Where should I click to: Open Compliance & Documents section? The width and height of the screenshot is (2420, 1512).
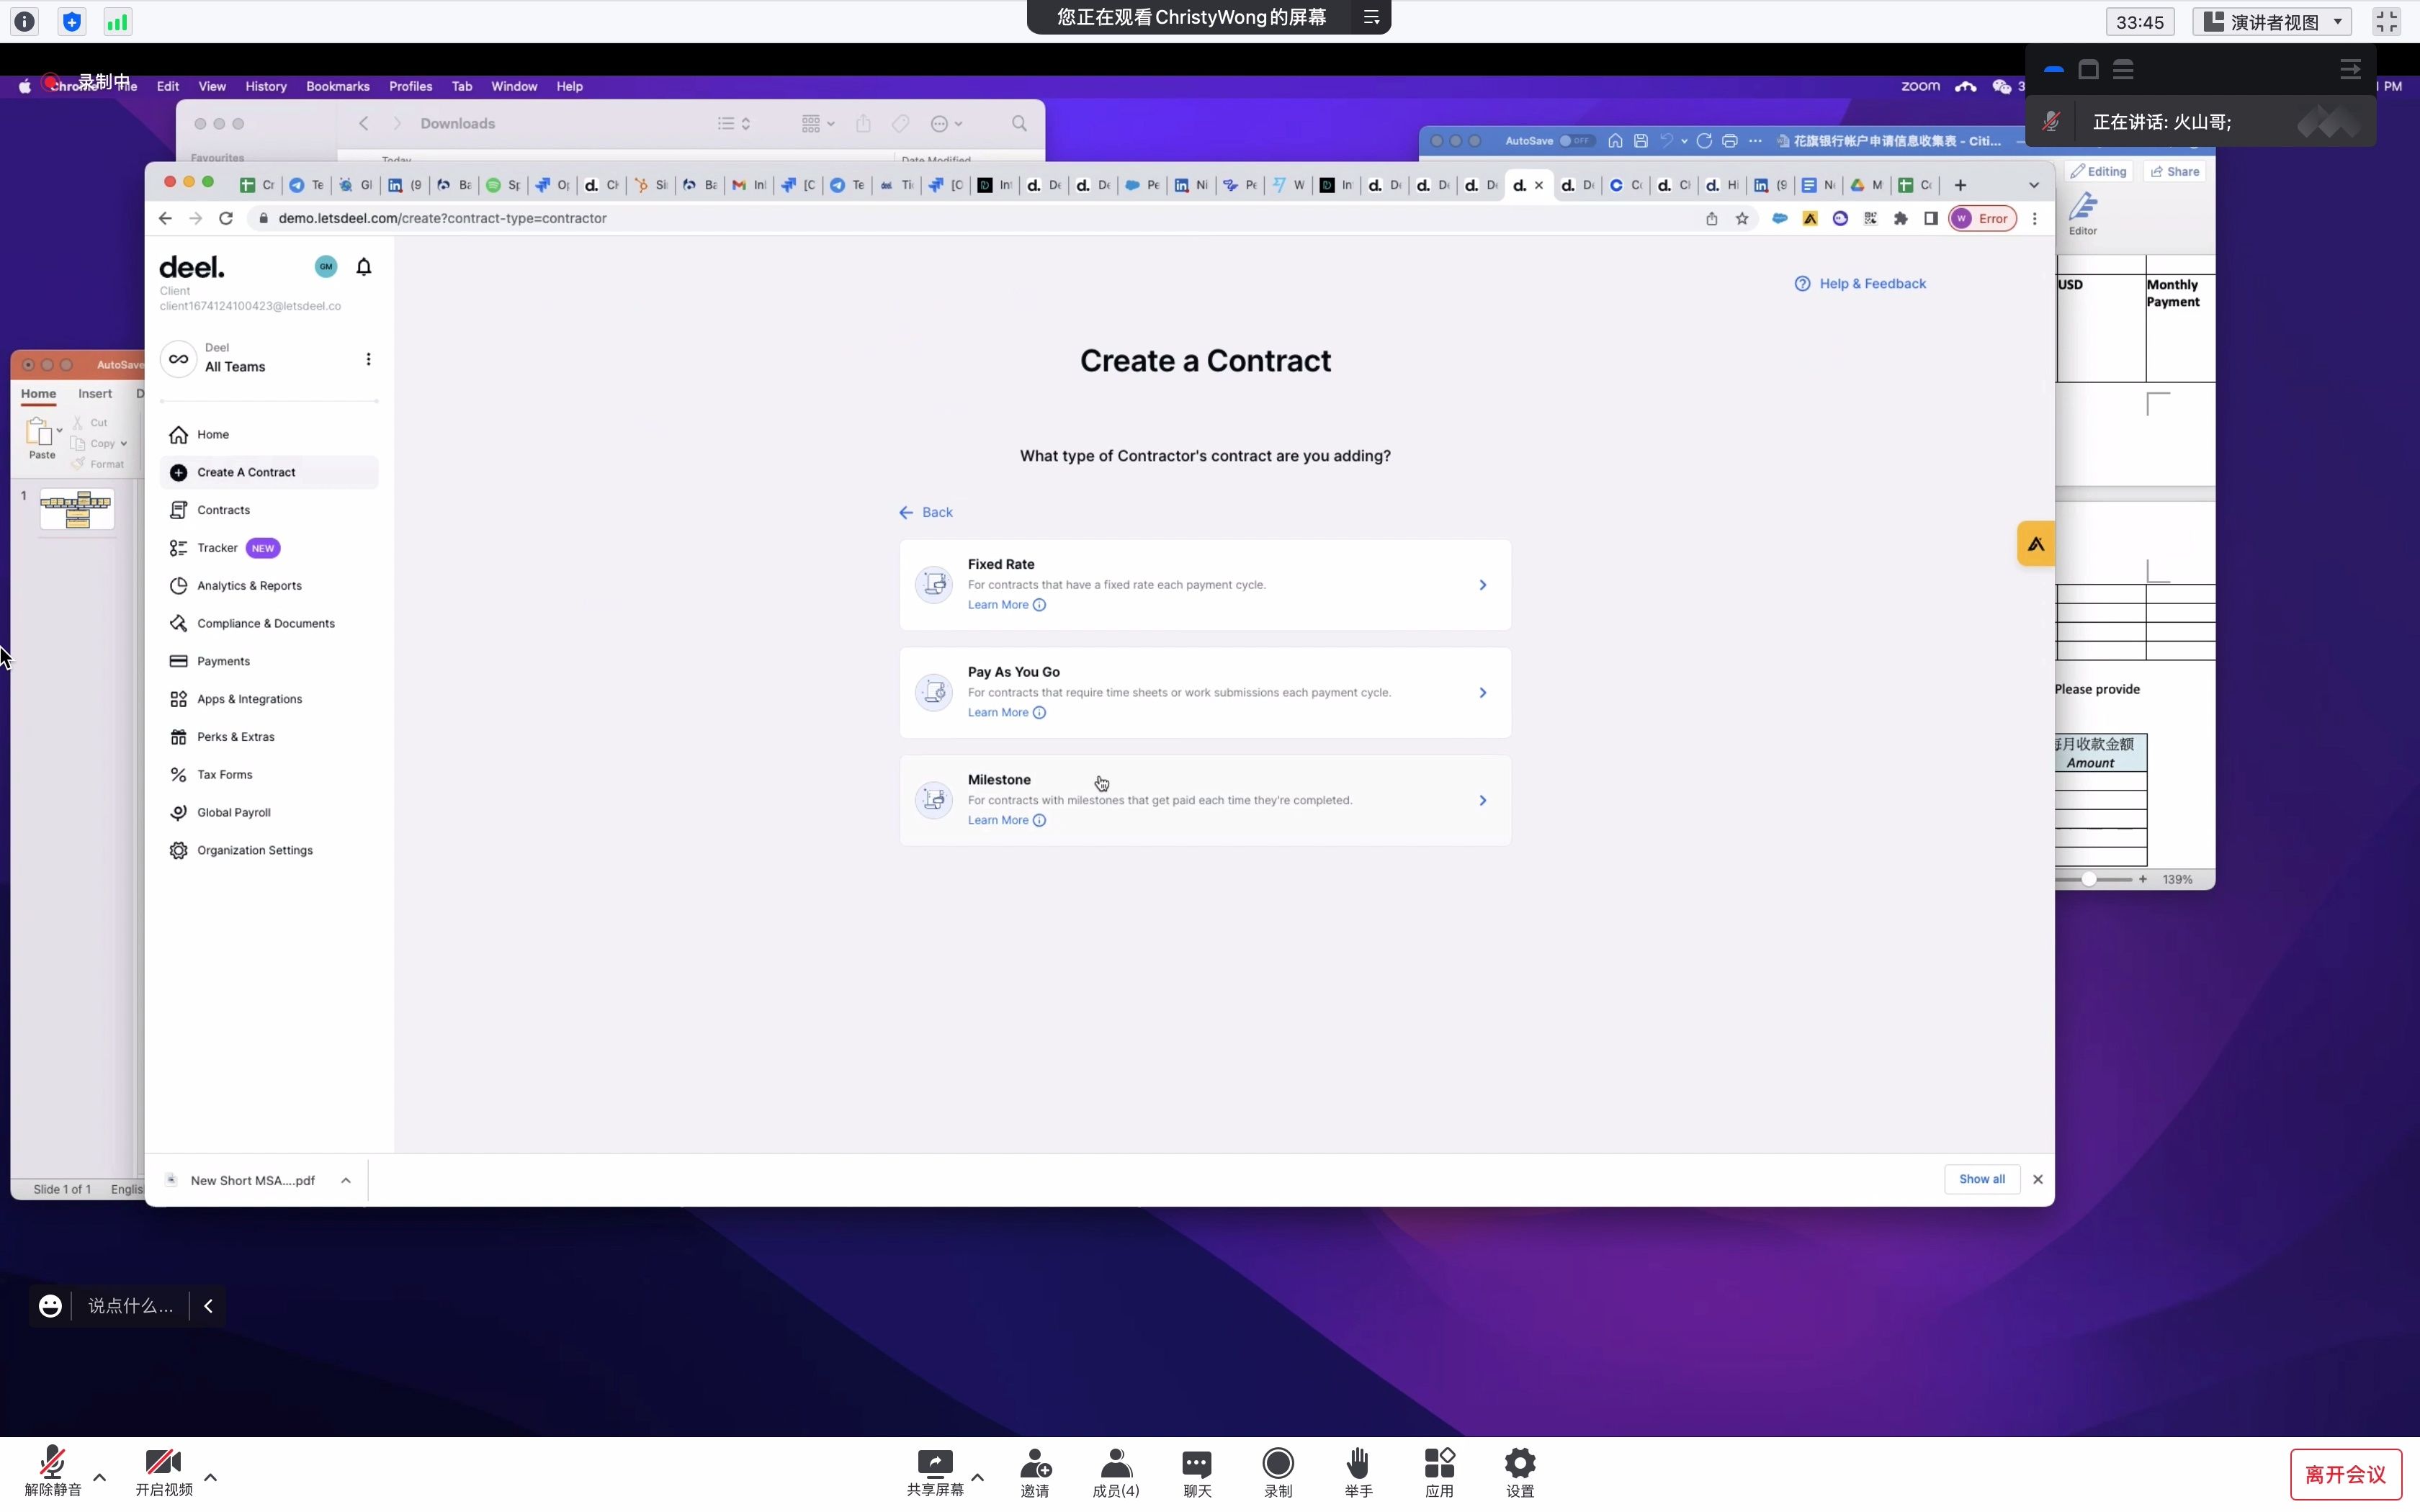click(x=269, y=623)
